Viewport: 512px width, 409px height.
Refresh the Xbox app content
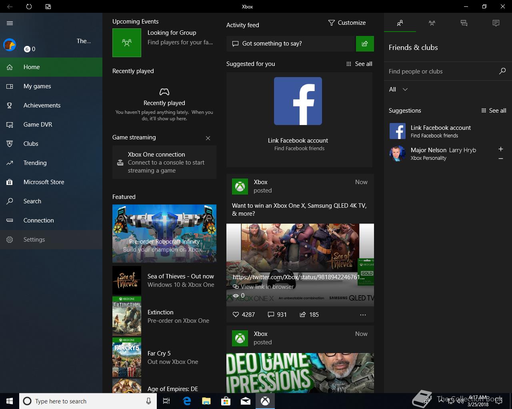(29, 7)
